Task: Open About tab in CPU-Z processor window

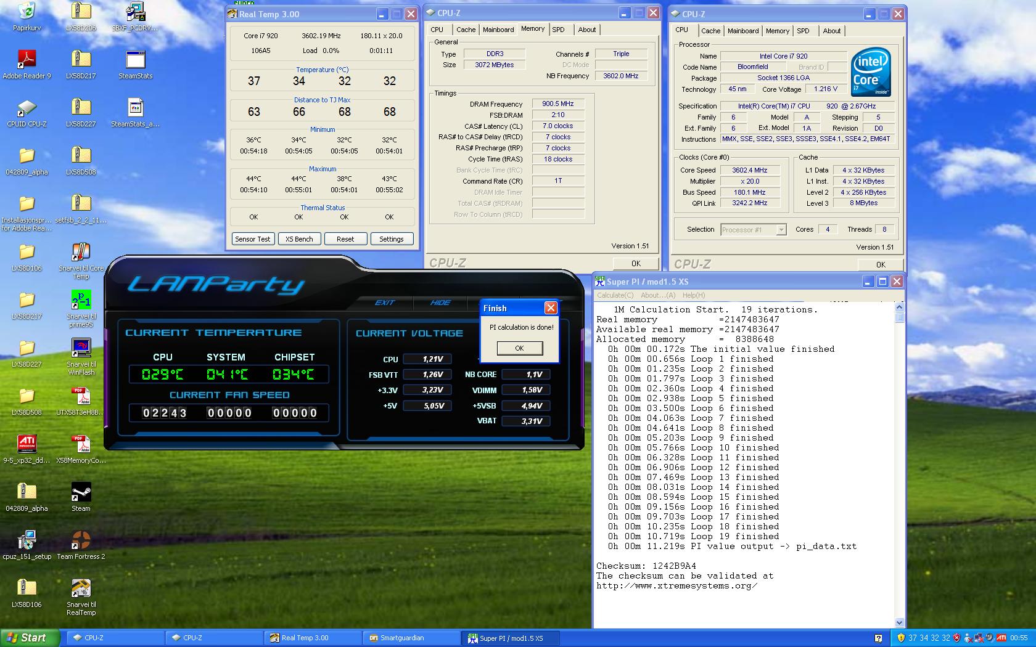Action: pos(831,31)
